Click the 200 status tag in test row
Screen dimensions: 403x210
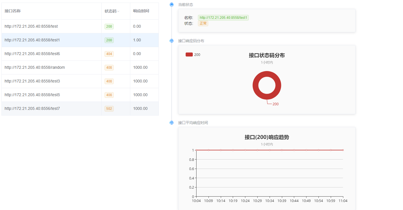(x=109, y=27)
